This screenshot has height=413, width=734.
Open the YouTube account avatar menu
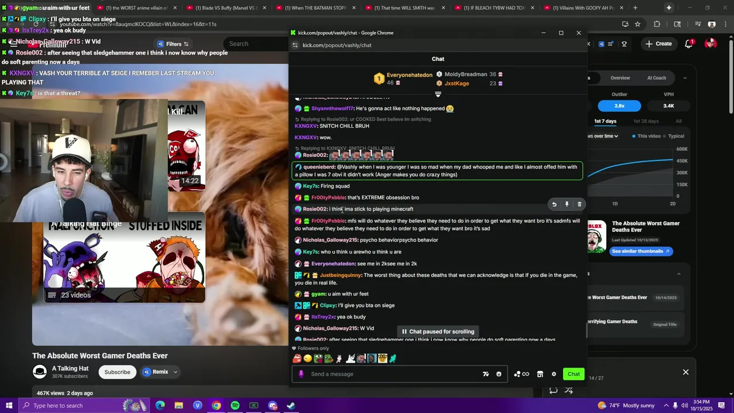(711, 44)
